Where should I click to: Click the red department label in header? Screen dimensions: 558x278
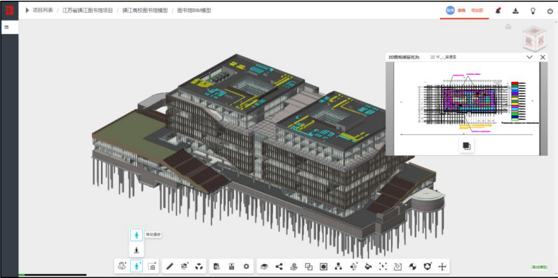point(477,11)
